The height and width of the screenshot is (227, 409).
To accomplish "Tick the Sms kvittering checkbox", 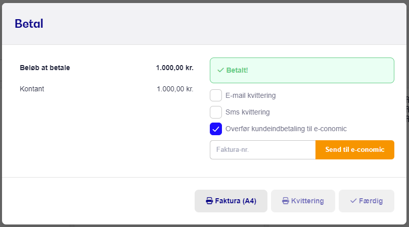I will tap(216, 112).
